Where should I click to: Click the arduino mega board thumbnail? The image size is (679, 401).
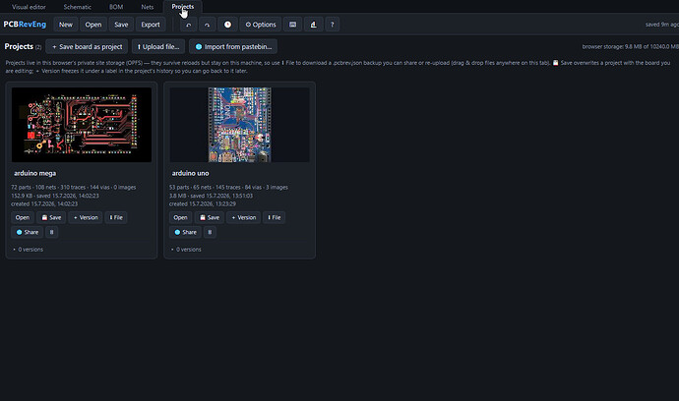[82, 125]
